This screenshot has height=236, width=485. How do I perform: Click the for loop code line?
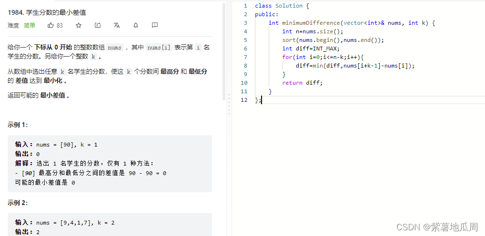click(323, 57)
